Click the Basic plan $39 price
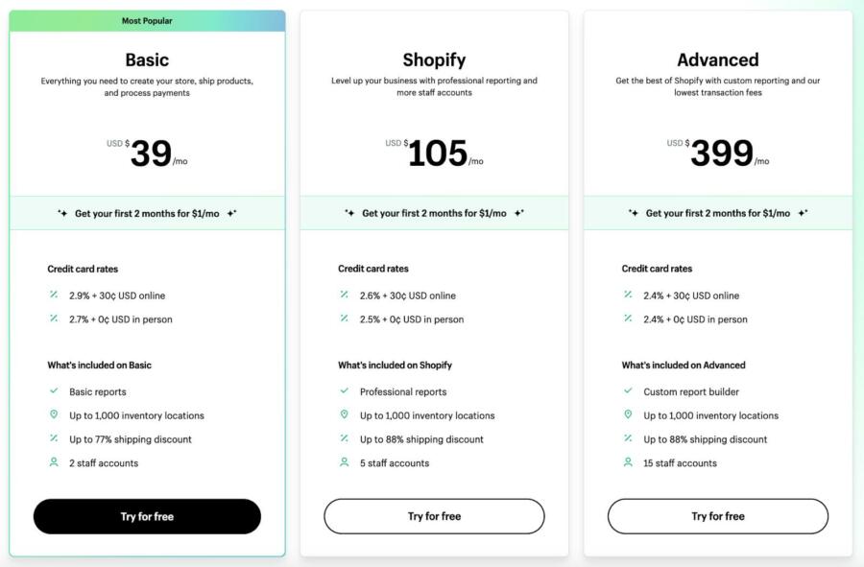The height and width of the screenshot is (567, 864). 147,153
